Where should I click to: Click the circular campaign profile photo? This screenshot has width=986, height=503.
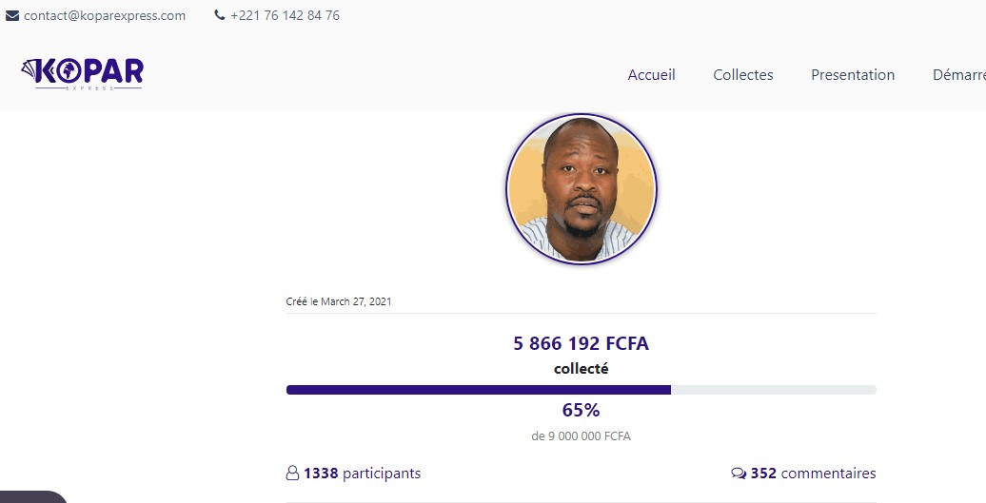pyautogui.click(x=581, y=189)
